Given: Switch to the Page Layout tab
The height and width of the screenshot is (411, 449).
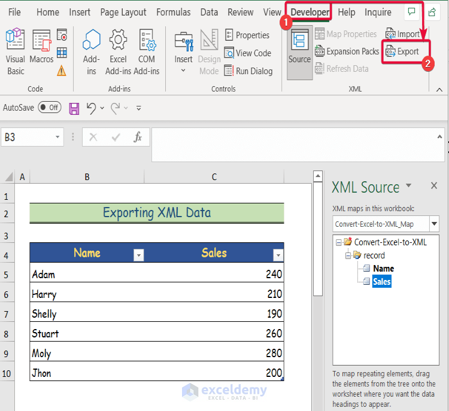Looking at the screenshot, I should pos(123,13).
